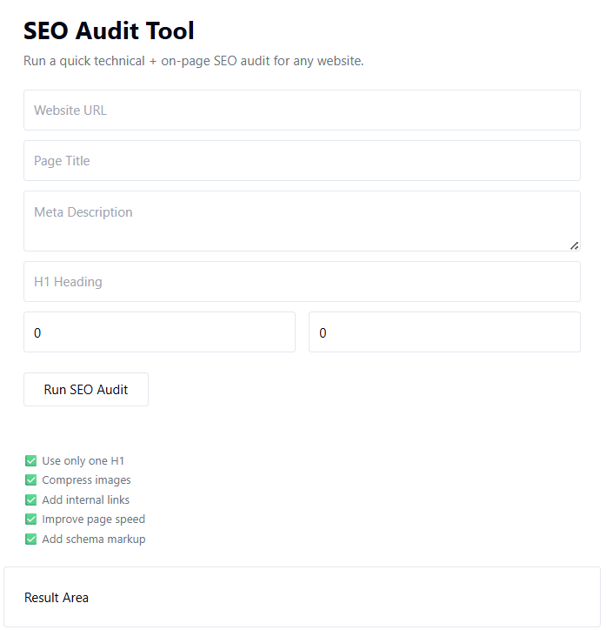
Task: Click the green checkmark beside Add schema markup
Action: 31,540
